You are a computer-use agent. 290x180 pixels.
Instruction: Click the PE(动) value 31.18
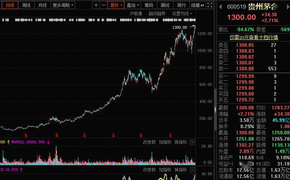tap(283, 164)
